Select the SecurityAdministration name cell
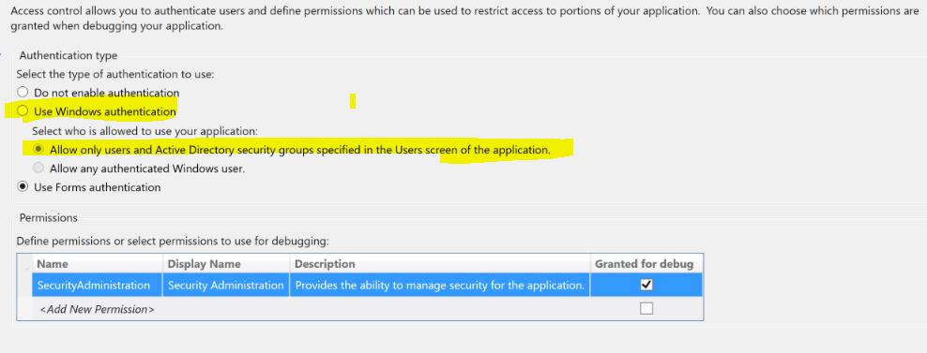927x353 pixels. [x=98, y=285]
